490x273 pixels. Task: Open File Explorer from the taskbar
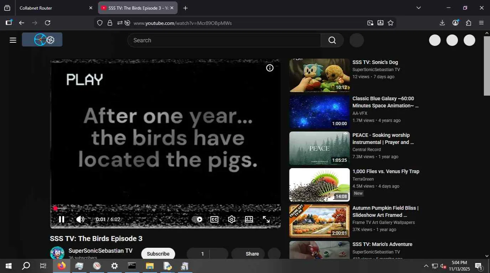pyautogui.click(x=150, y=266)
